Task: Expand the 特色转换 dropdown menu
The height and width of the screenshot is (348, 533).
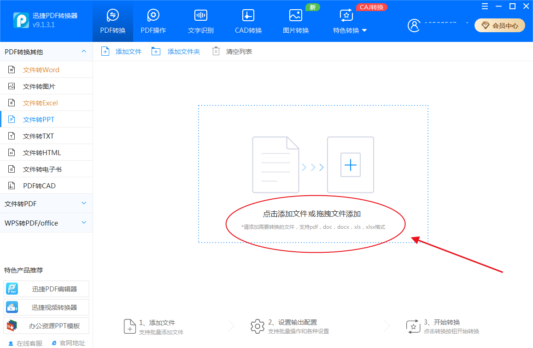Action: tap(350, 21)
